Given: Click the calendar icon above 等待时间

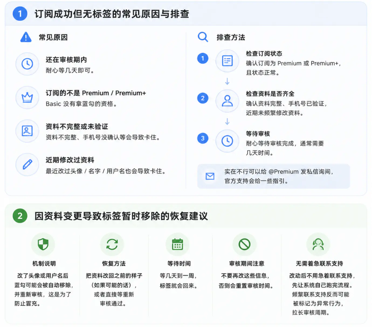Looking at the screenshot, I should (177, 244).
